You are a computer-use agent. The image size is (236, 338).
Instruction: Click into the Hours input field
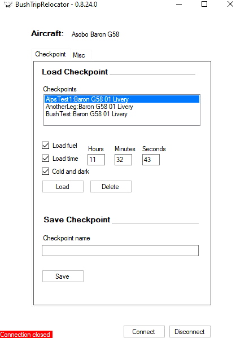click(96, 160)
